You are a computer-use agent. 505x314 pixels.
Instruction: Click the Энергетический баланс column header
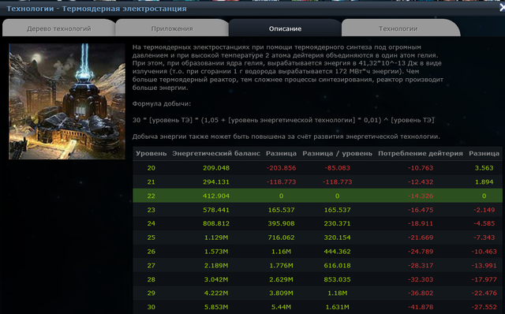click(x=216, y=153)
